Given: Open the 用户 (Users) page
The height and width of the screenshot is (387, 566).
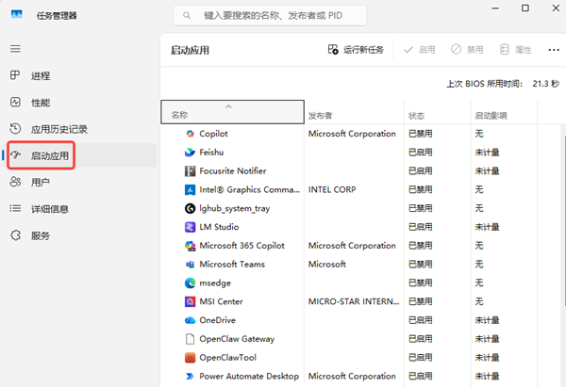Looking at the screenshot, I should [x=79, y=182].
